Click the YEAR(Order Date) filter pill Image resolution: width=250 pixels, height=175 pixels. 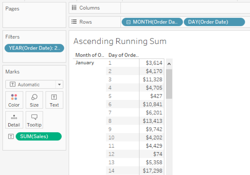click(34, 48)
